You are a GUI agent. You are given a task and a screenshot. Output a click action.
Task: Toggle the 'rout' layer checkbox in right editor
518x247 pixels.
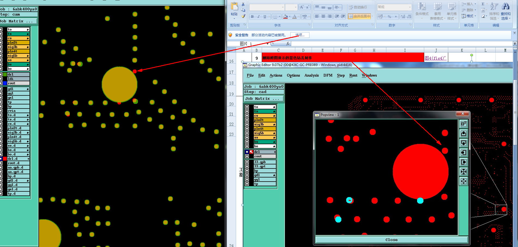point(247,156)
